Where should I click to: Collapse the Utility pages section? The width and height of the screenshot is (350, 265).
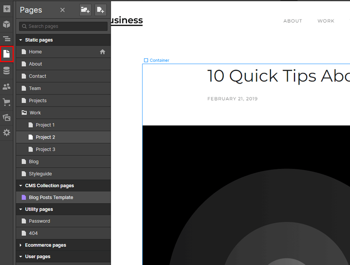[21, 209]
